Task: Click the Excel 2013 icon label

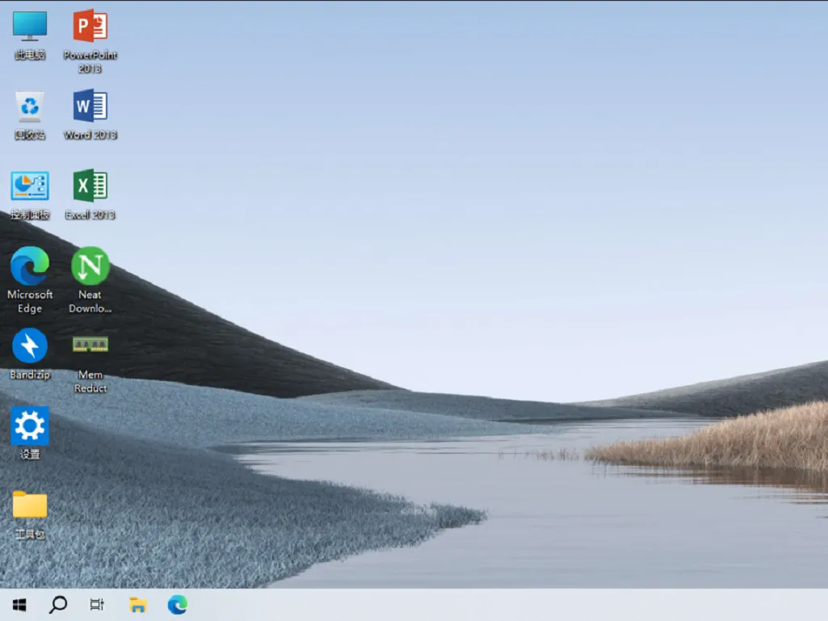Action: point(90,215)
